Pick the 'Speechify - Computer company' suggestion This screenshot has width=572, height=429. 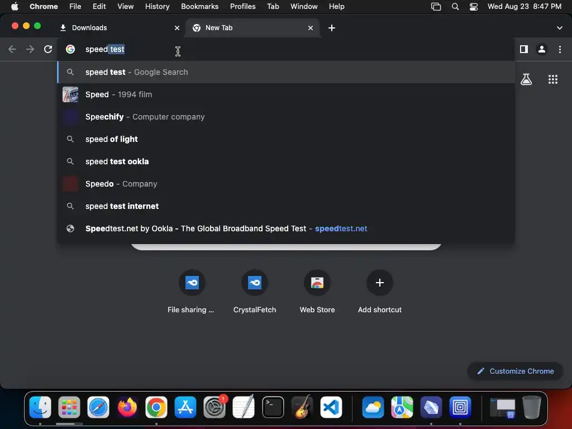pos(286,117)
